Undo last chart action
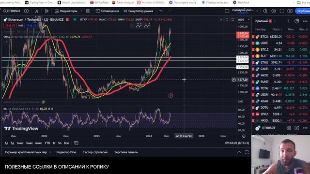 tap(161, 11)
